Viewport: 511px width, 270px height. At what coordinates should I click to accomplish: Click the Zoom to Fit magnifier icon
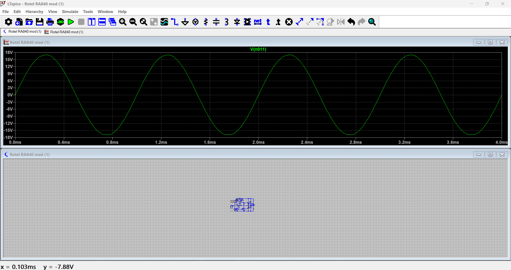click(144, 22)
